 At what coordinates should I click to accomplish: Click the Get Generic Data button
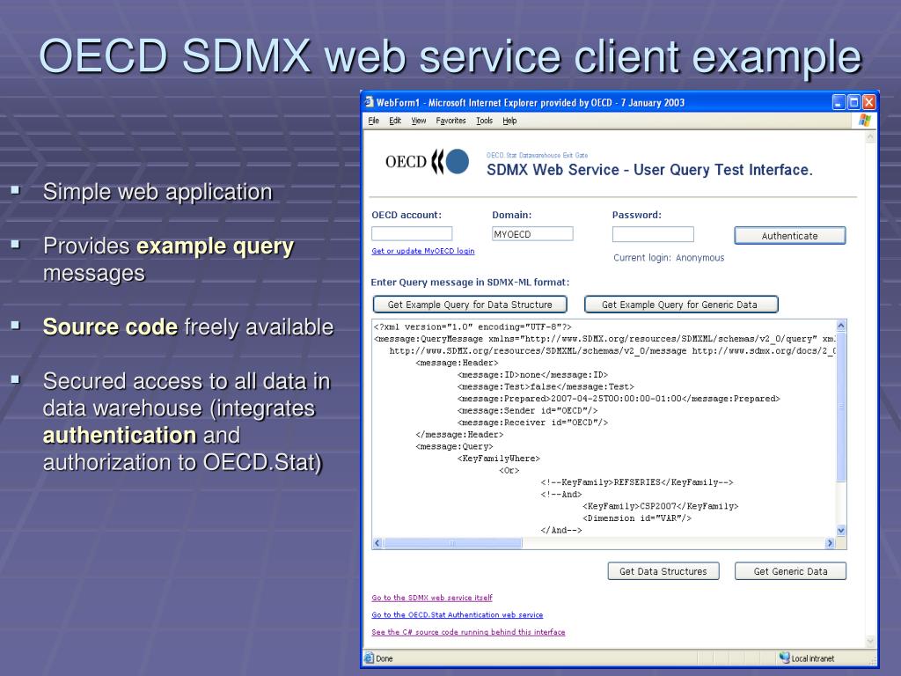tap(790, 571)
